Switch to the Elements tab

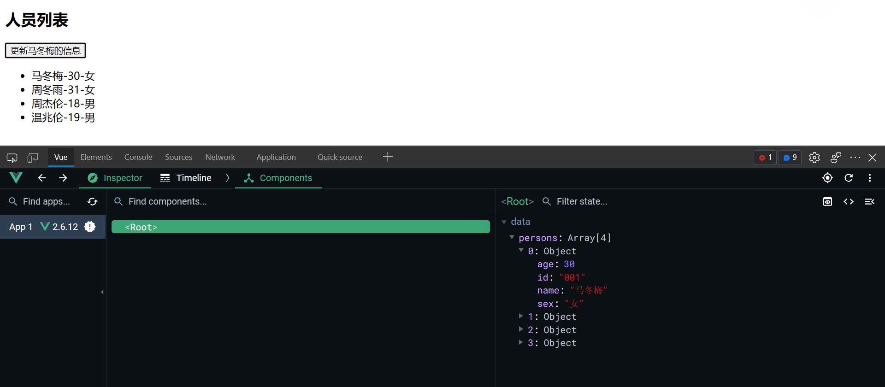(x=96, y=158)
